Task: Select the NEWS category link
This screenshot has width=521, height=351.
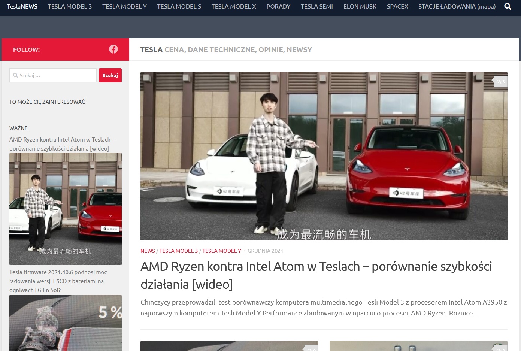Action: pyautogui.click(x=148, y=251)
